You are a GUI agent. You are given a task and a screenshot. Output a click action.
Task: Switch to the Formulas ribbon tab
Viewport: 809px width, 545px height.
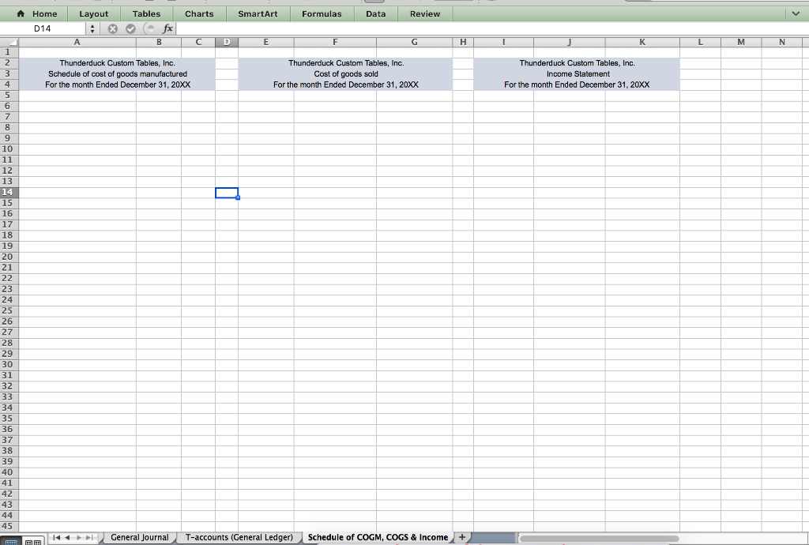tap(322, 14)
